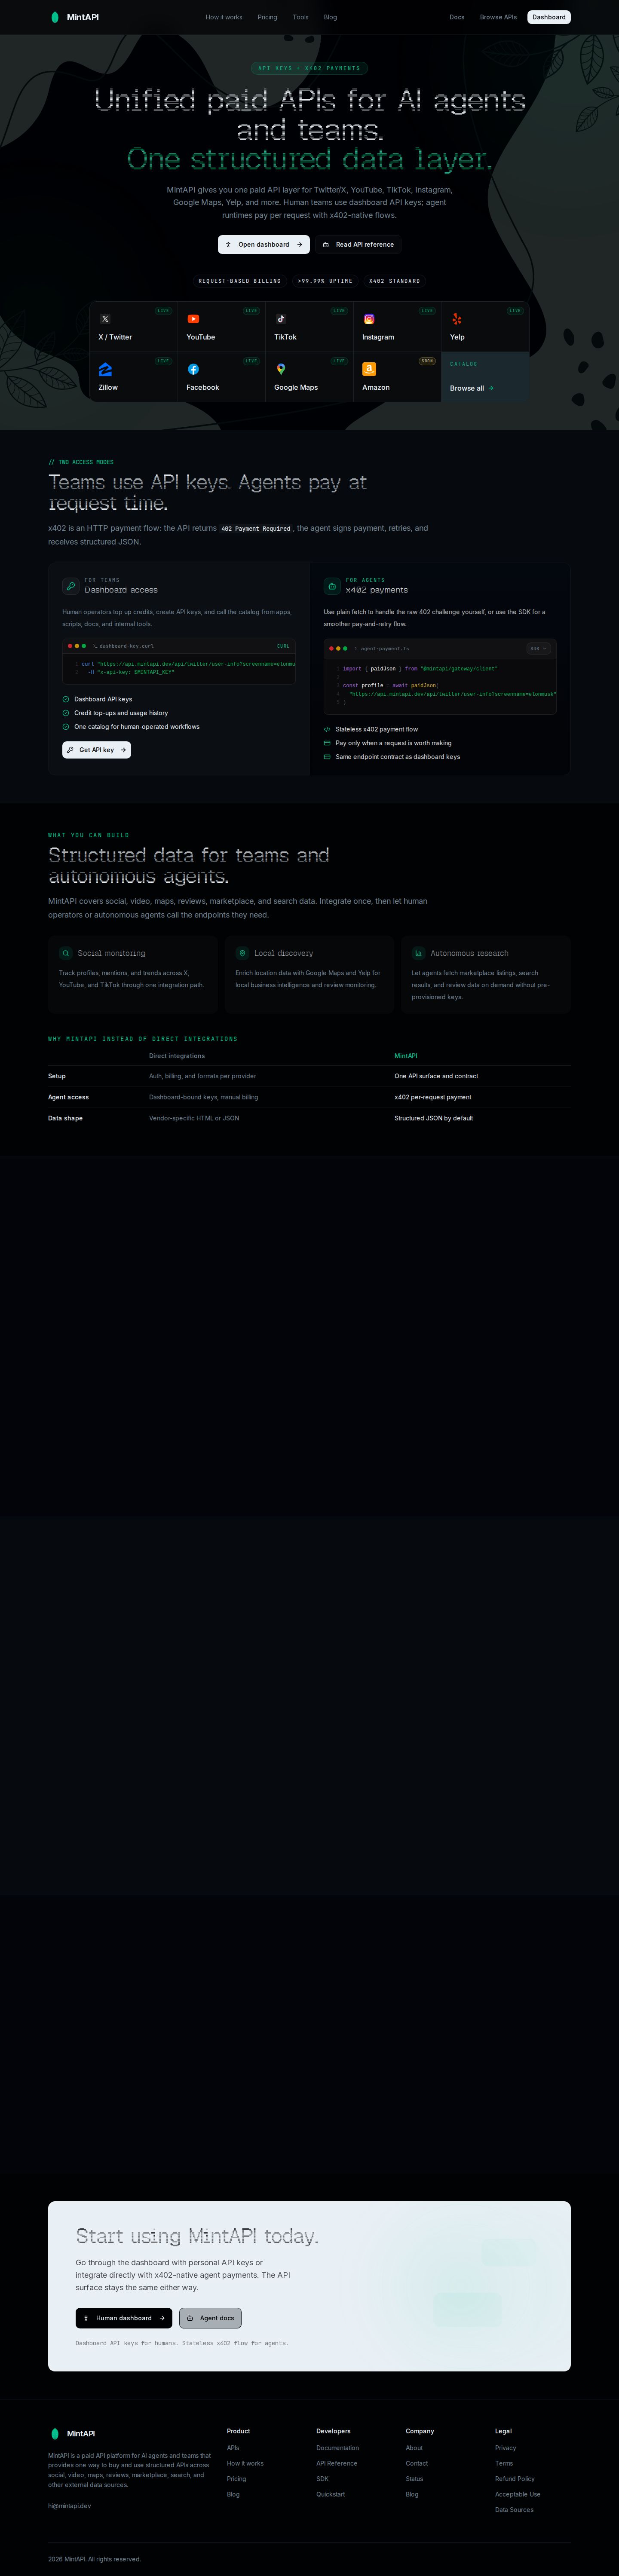Open the Amazon API card icon

coord(369,369)
